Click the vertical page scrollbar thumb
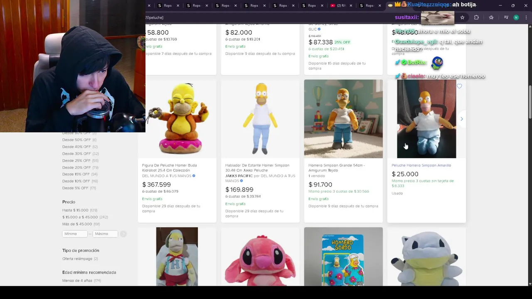The image size is (532, 299). point(530,102)
